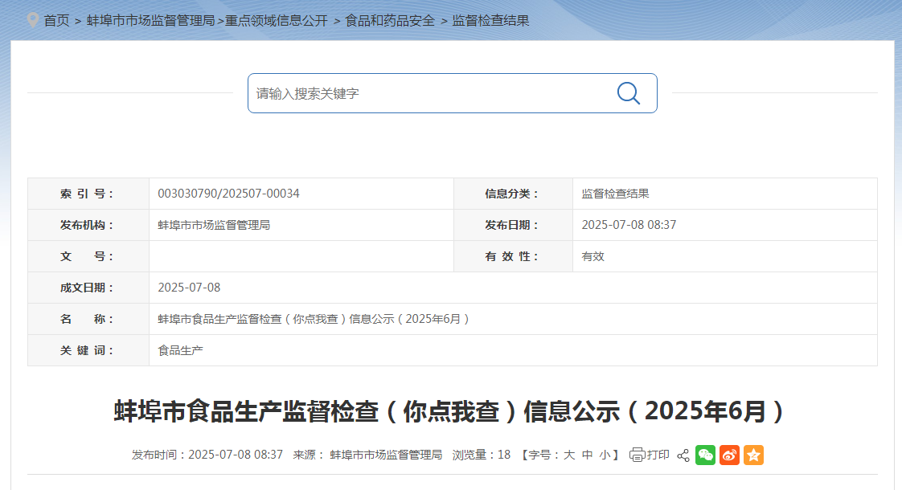This screenshot has height=490, width=902.
Task: Click the 有效性 label cell
Action: click(x=513, y=256)
